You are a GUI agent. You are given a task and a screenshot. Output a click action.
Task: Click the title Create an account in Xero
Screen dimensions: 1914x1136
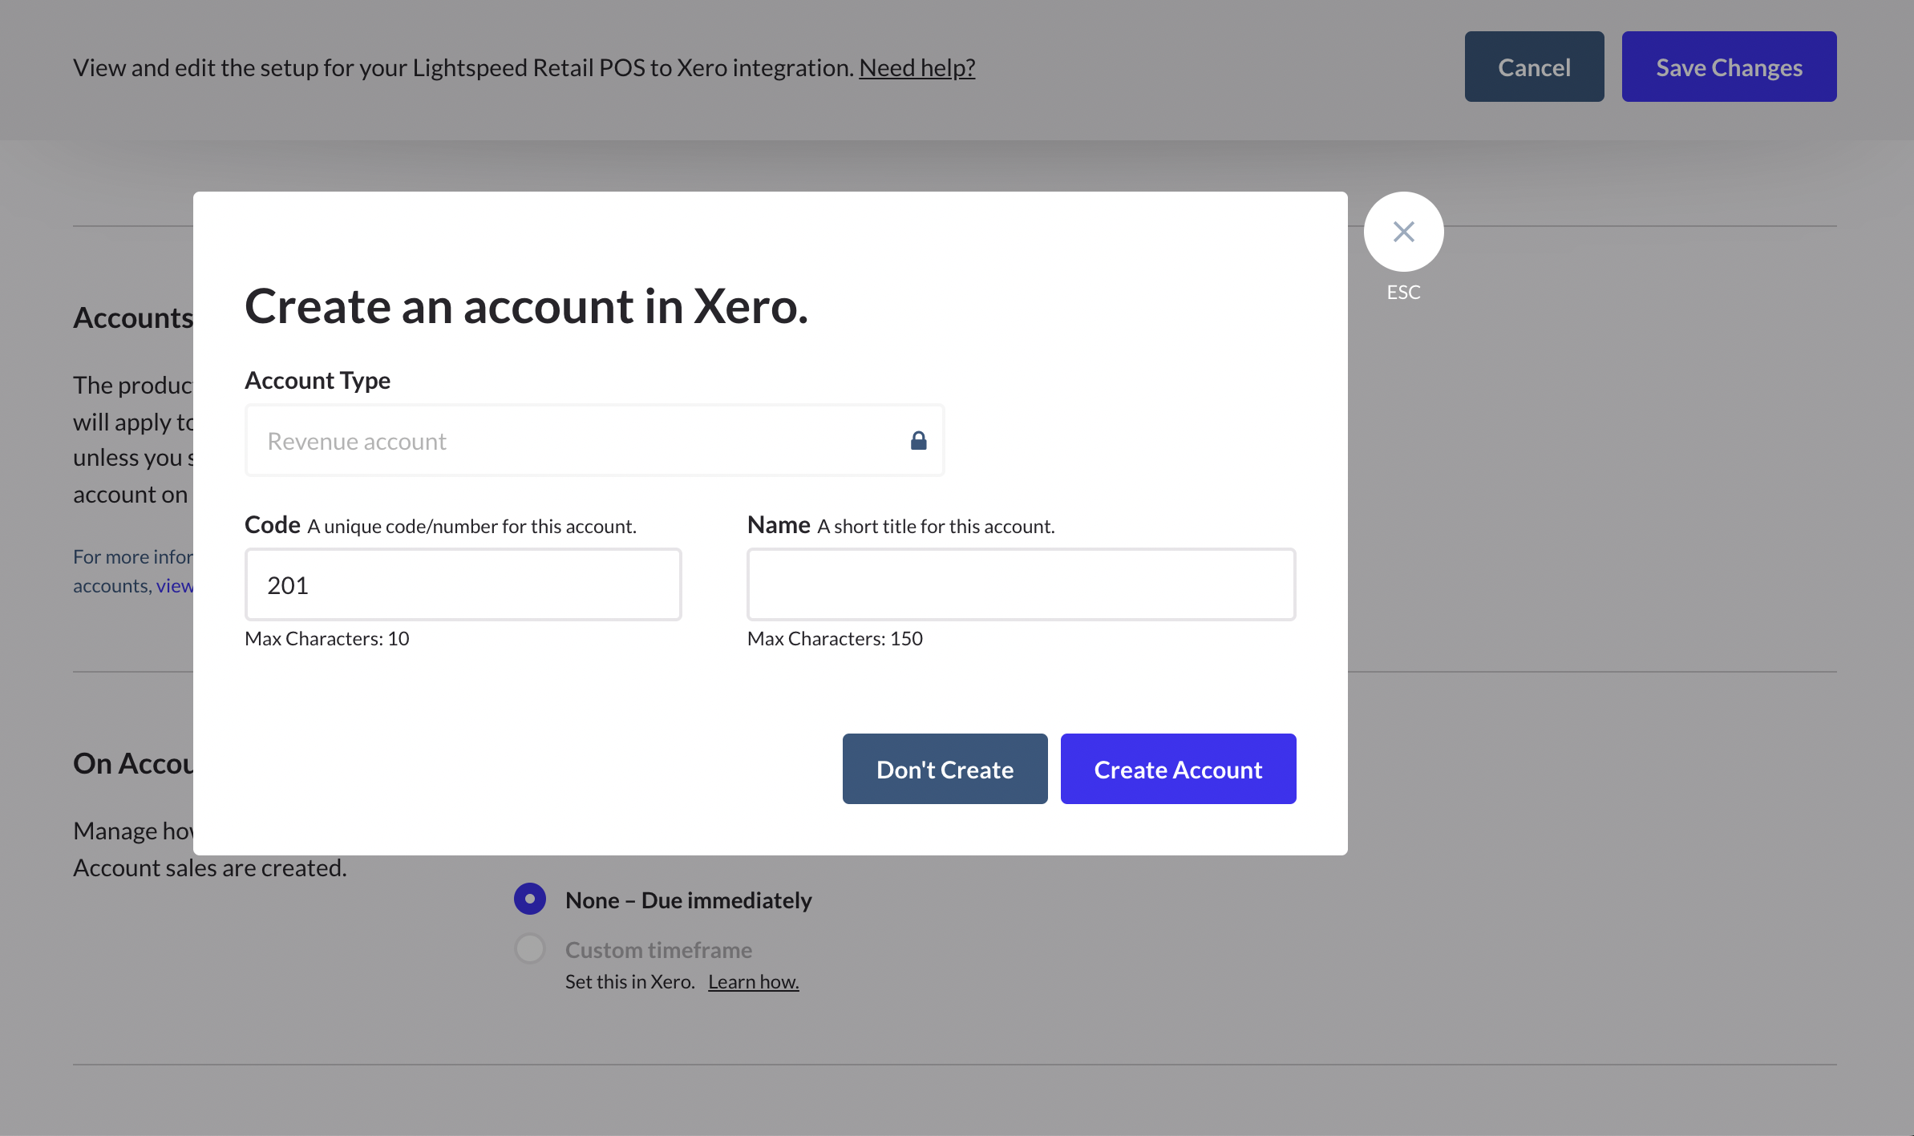(526, 307)
